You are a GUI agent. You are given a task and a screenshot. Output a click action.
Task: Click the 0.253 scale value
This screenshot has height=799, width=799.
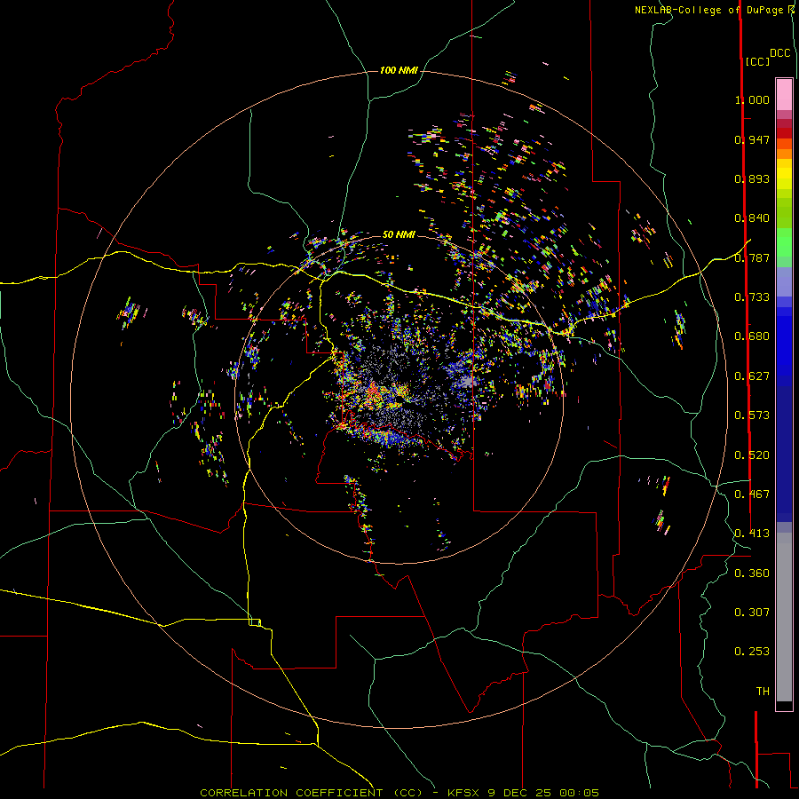(x=752, y=652)
